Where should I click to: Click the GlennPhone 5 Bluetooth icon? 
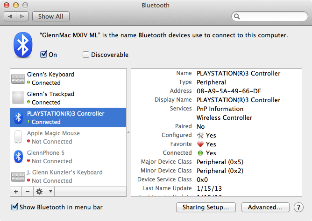point(18,157)
